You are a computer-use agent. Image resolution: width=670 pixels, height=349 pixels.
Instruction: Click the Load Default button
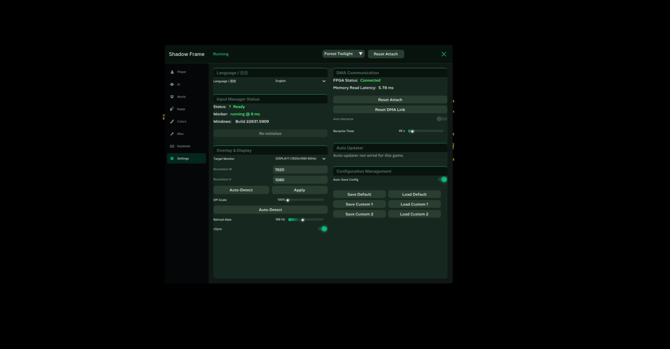pos(414,194)
